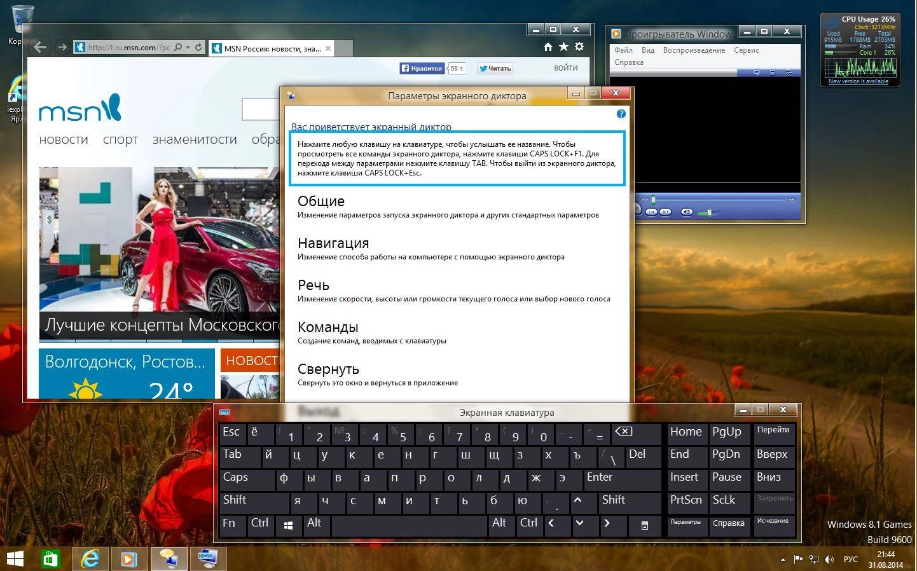Go forward in Internet Explorer
The width and height of the screenshot is (917, 571).
tap(62, 47)
